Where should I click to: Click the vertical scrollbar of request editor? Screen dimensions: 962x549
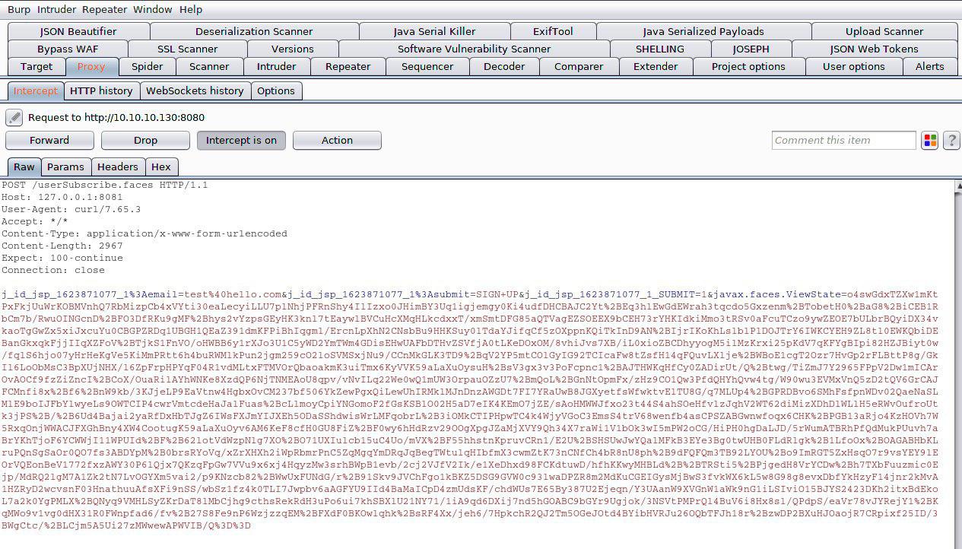tap(957, 363)
